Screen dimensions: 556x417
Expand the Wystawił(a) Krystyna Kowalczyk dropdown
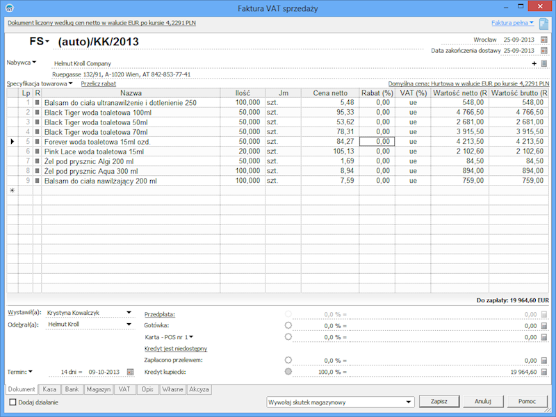point(129,313)
